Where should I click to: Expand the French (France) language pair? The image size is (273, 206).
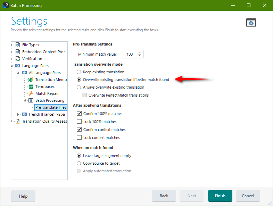18,114
